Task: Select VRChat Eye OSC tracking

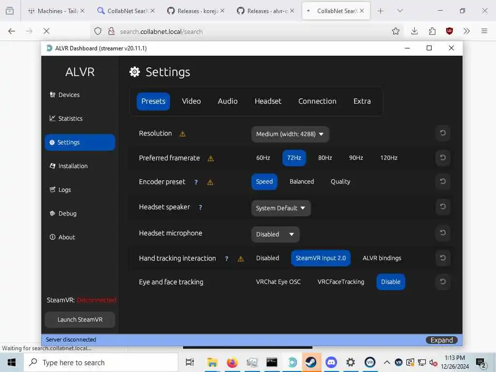Action: (279, 282)
